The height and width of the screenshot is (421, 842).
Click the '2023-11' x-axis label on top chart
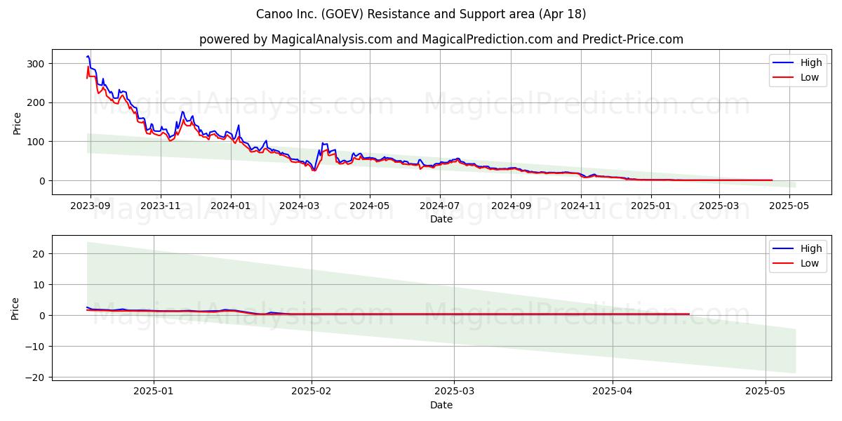coord(161,206)
